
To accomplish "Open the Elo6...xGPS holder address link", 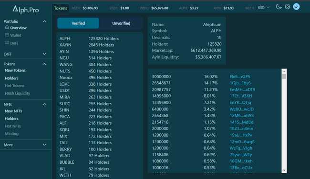I will point(240,77).
